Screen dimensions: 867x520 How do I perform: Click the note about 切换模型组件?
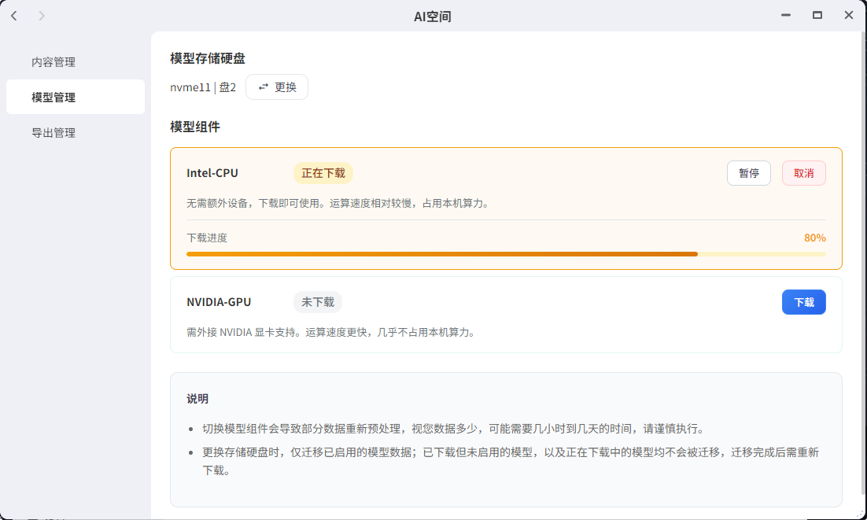(x=453, y=429)
